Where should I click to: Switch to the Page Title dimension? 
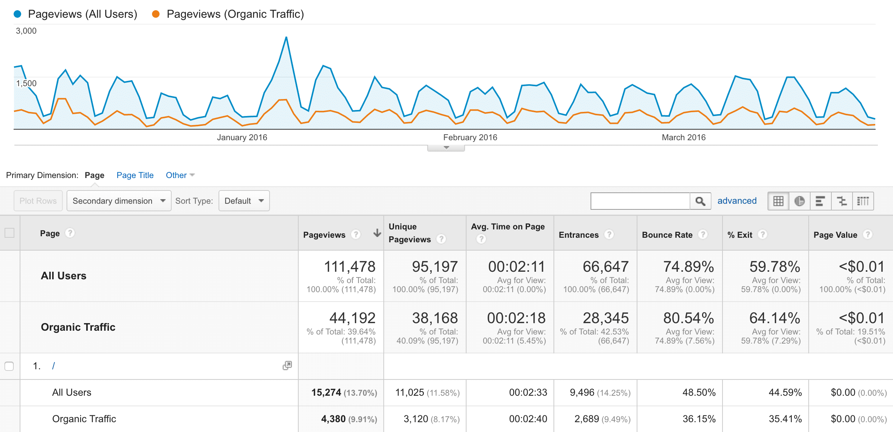click(x=135, y=175)
